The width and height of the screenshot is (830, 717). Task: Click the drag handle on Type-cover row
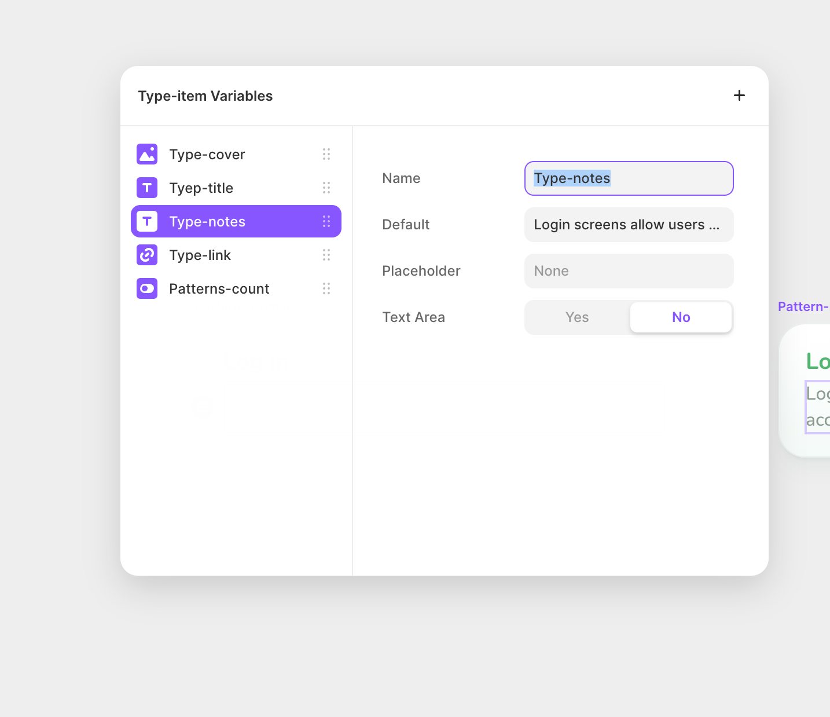tap(326, 154)
